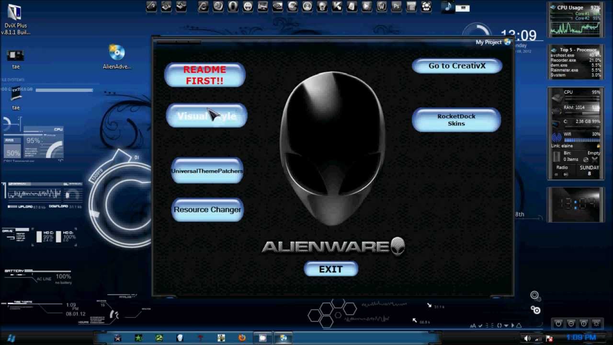Open the Photoshop icon in top dock
The height and width of the screenshot is (345, 613).
pyautogui.click(x=396, y=7)
